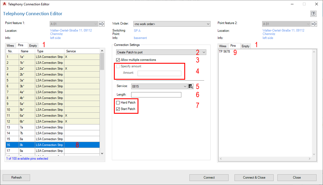Tick the Specify amount checkbox
Screen dimensions: 323x185
click(118, 66)
